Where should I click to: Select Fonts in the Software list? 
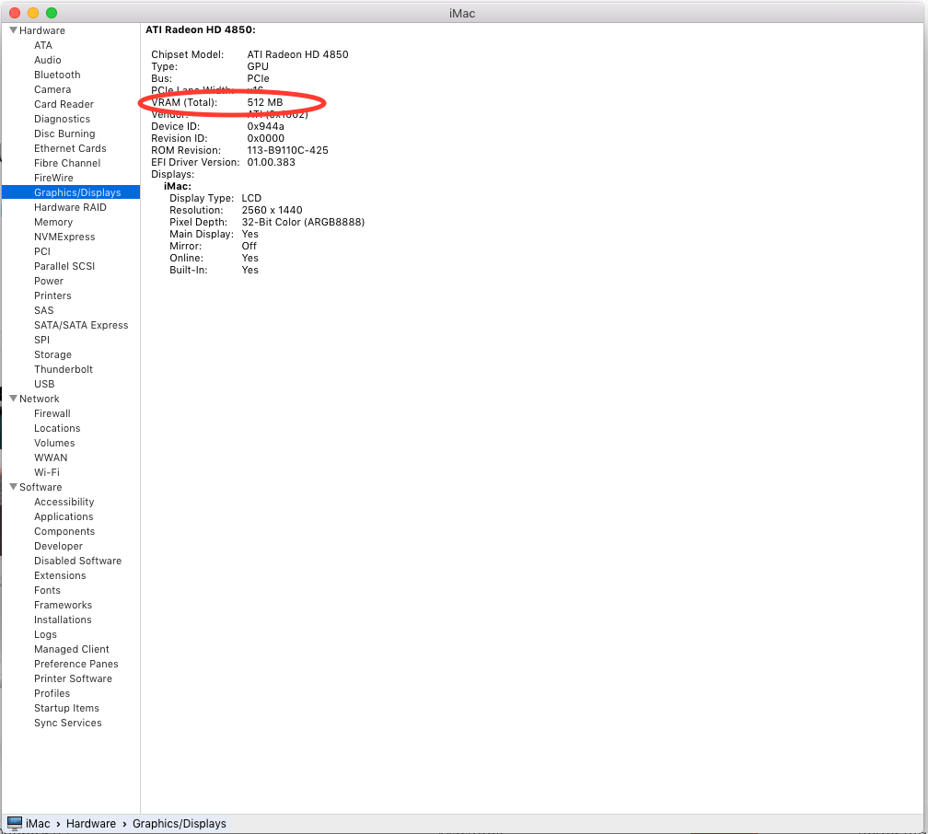coord(47,590)
